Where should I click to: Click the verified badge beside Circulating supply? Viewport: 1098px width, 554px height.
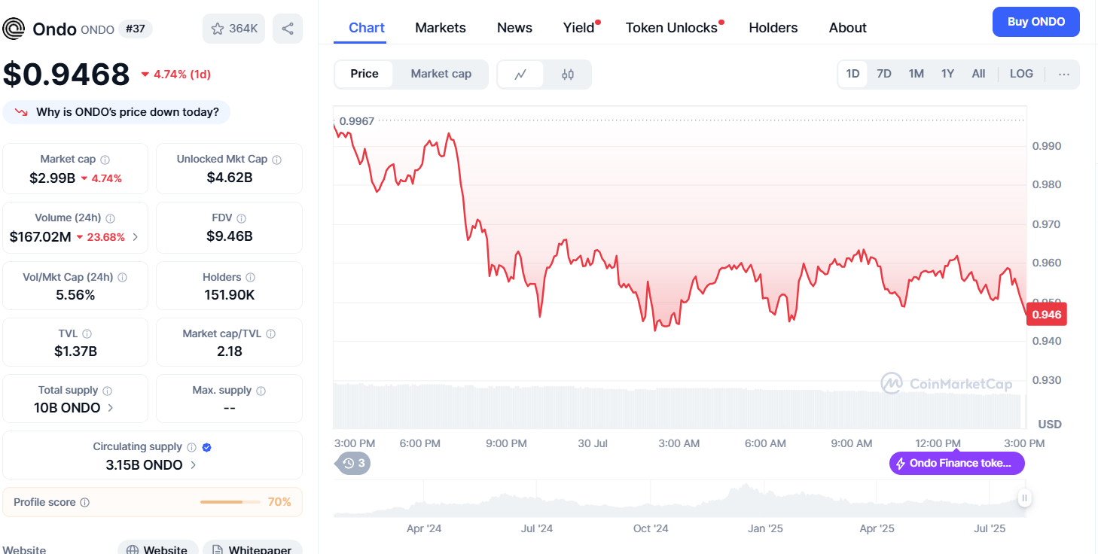coord(207,447)
